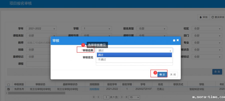Open the 学年 2021-2022 dropdown
This screenshot has width=225, height=101.
point(41,29)
